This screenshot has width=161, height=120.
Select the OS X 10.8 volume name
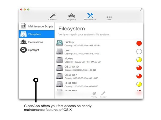pyautogui.click(x=71, y=83)
